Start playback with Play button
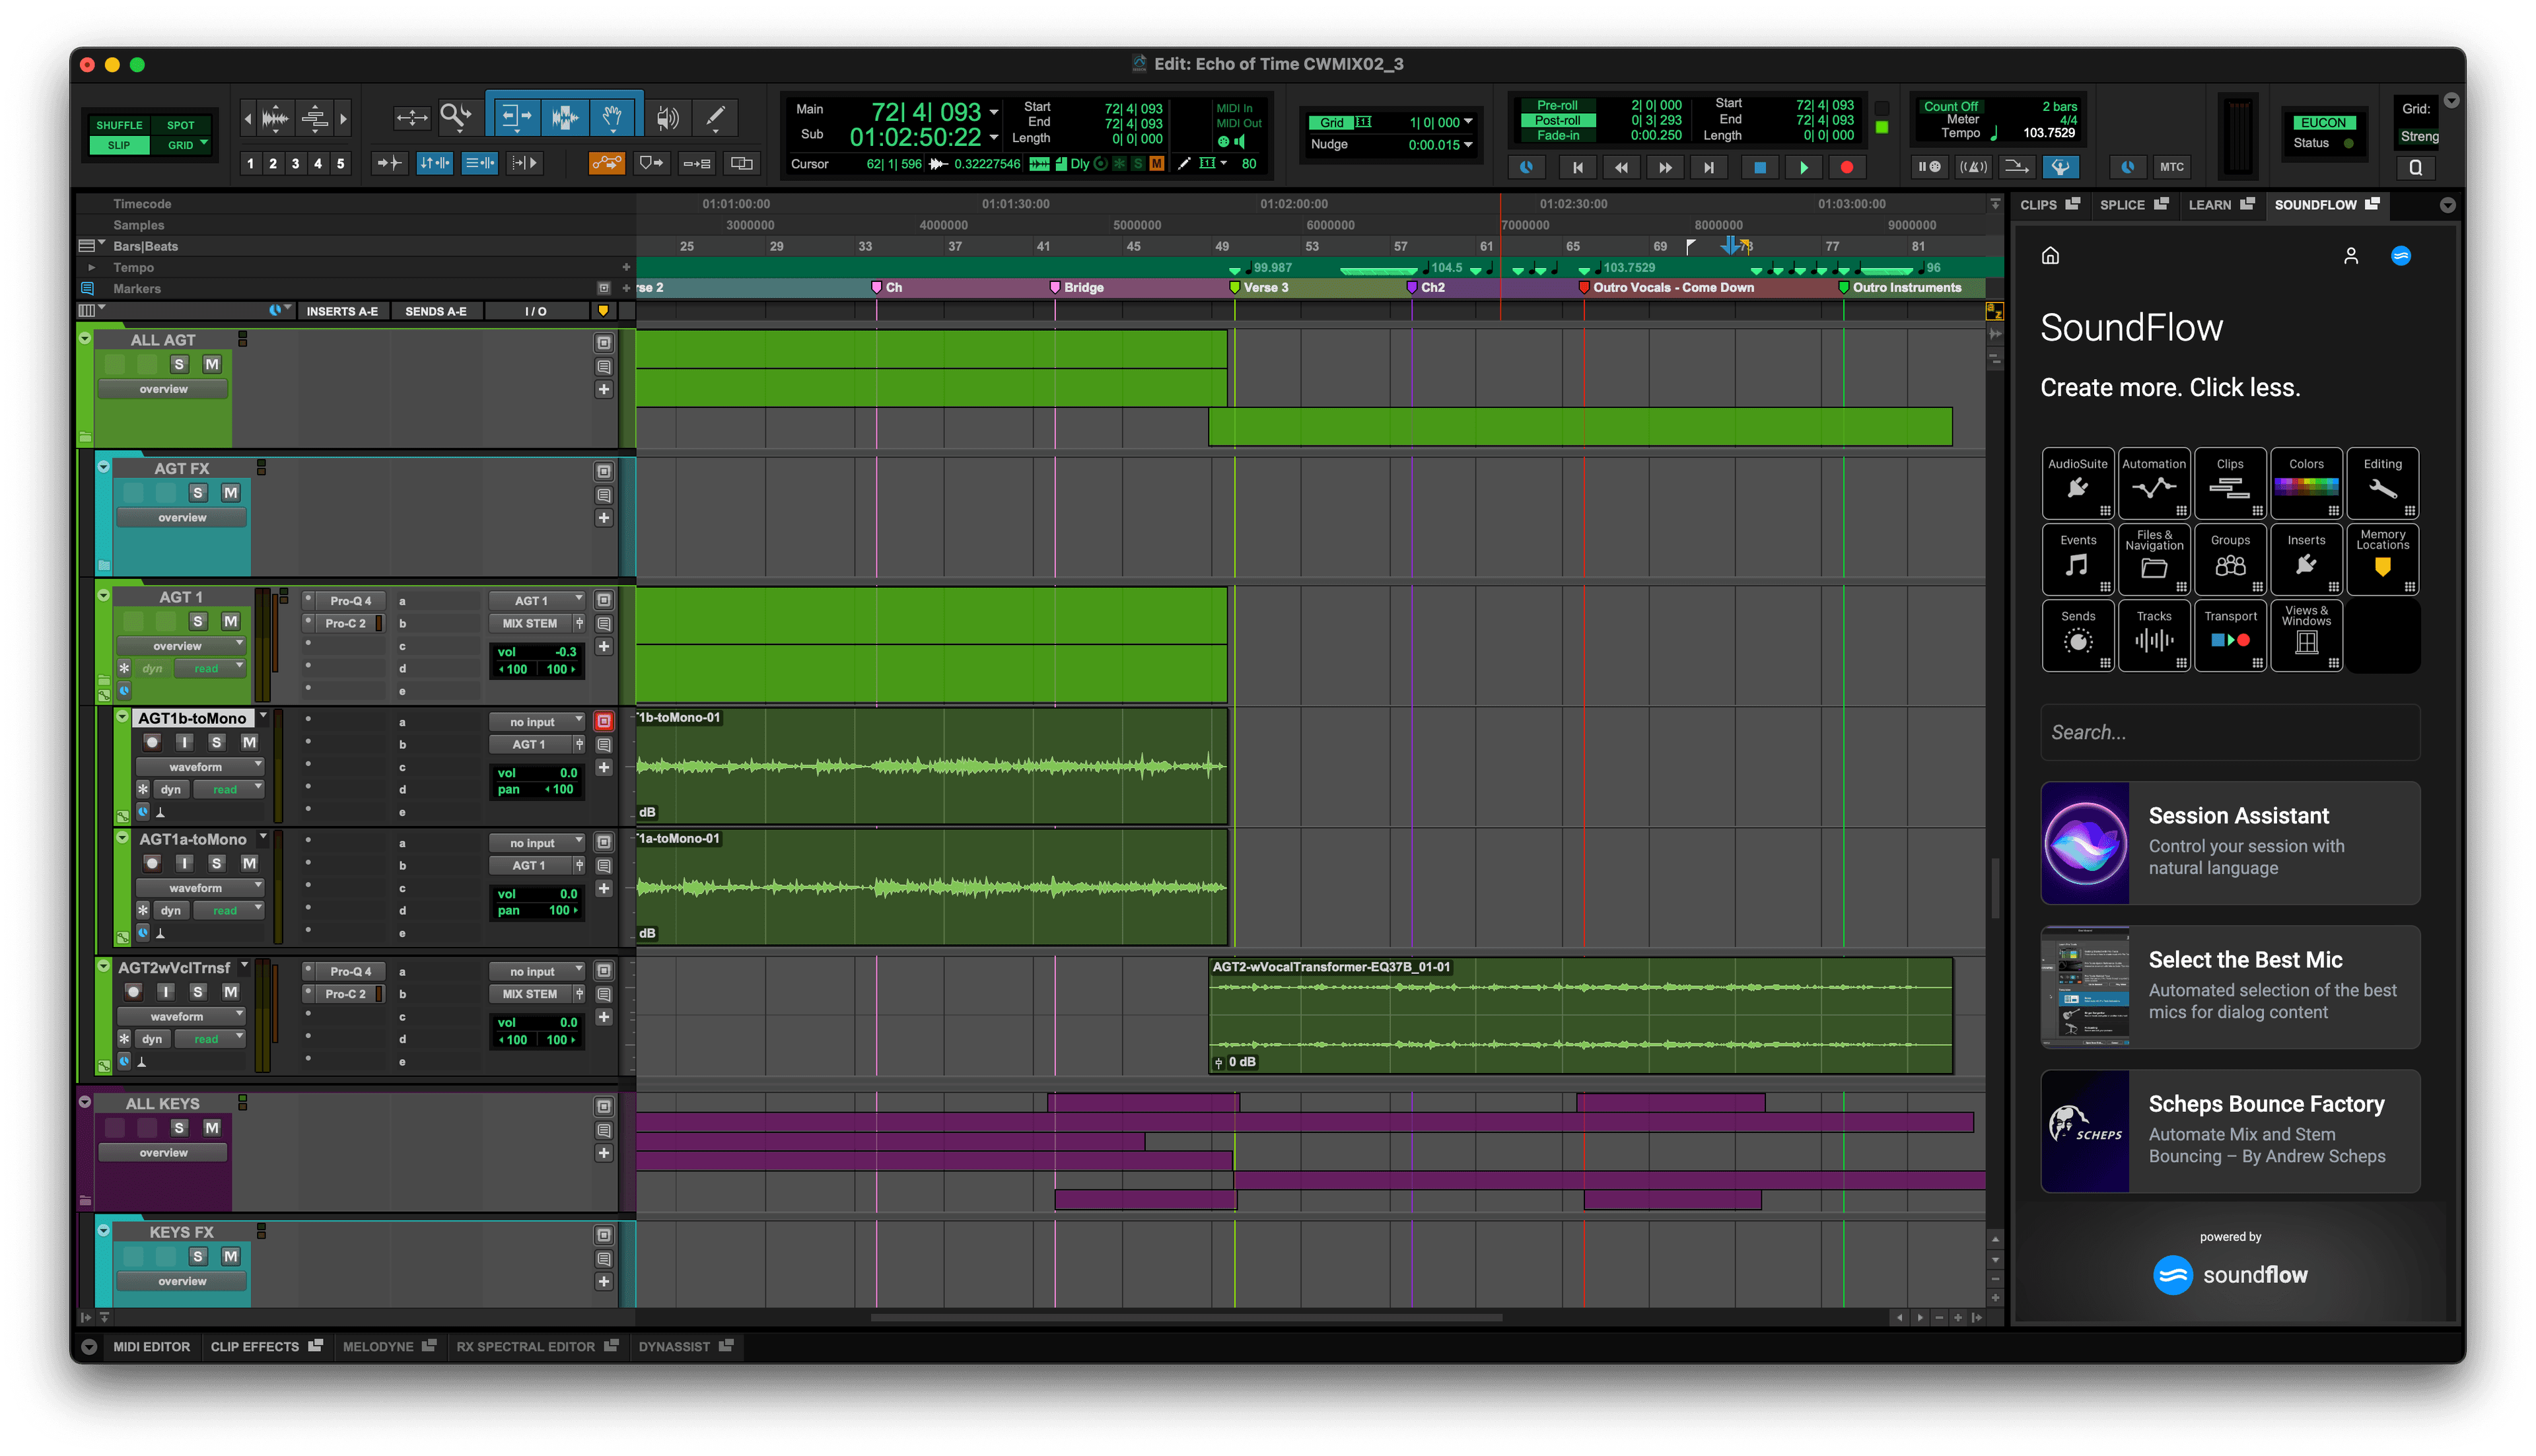The image size is (2536, 1456). [1803, 167]
